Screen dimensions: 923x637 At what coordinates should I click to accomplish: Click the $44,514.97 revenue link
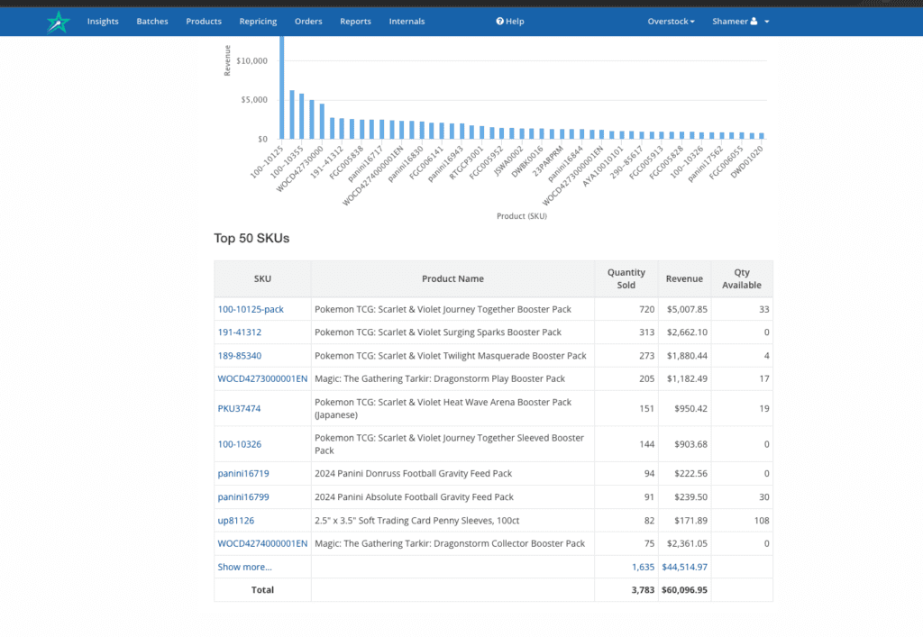[685, 567]
